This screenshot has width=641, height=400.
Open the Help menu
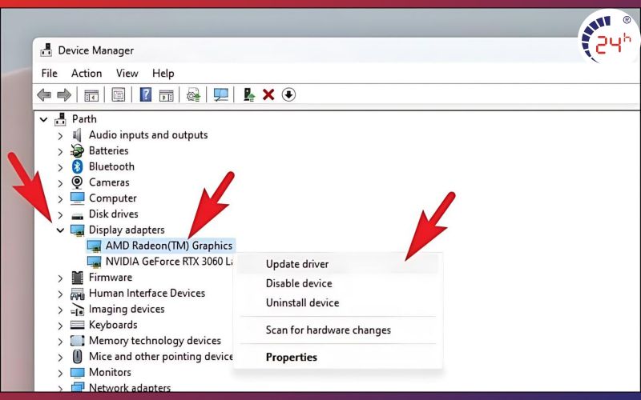pyautogui.click(x=163, y=73)
